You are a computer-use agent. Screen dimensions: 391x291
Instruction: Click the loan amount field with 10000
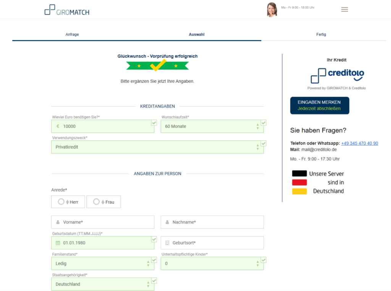click(102, 126)
